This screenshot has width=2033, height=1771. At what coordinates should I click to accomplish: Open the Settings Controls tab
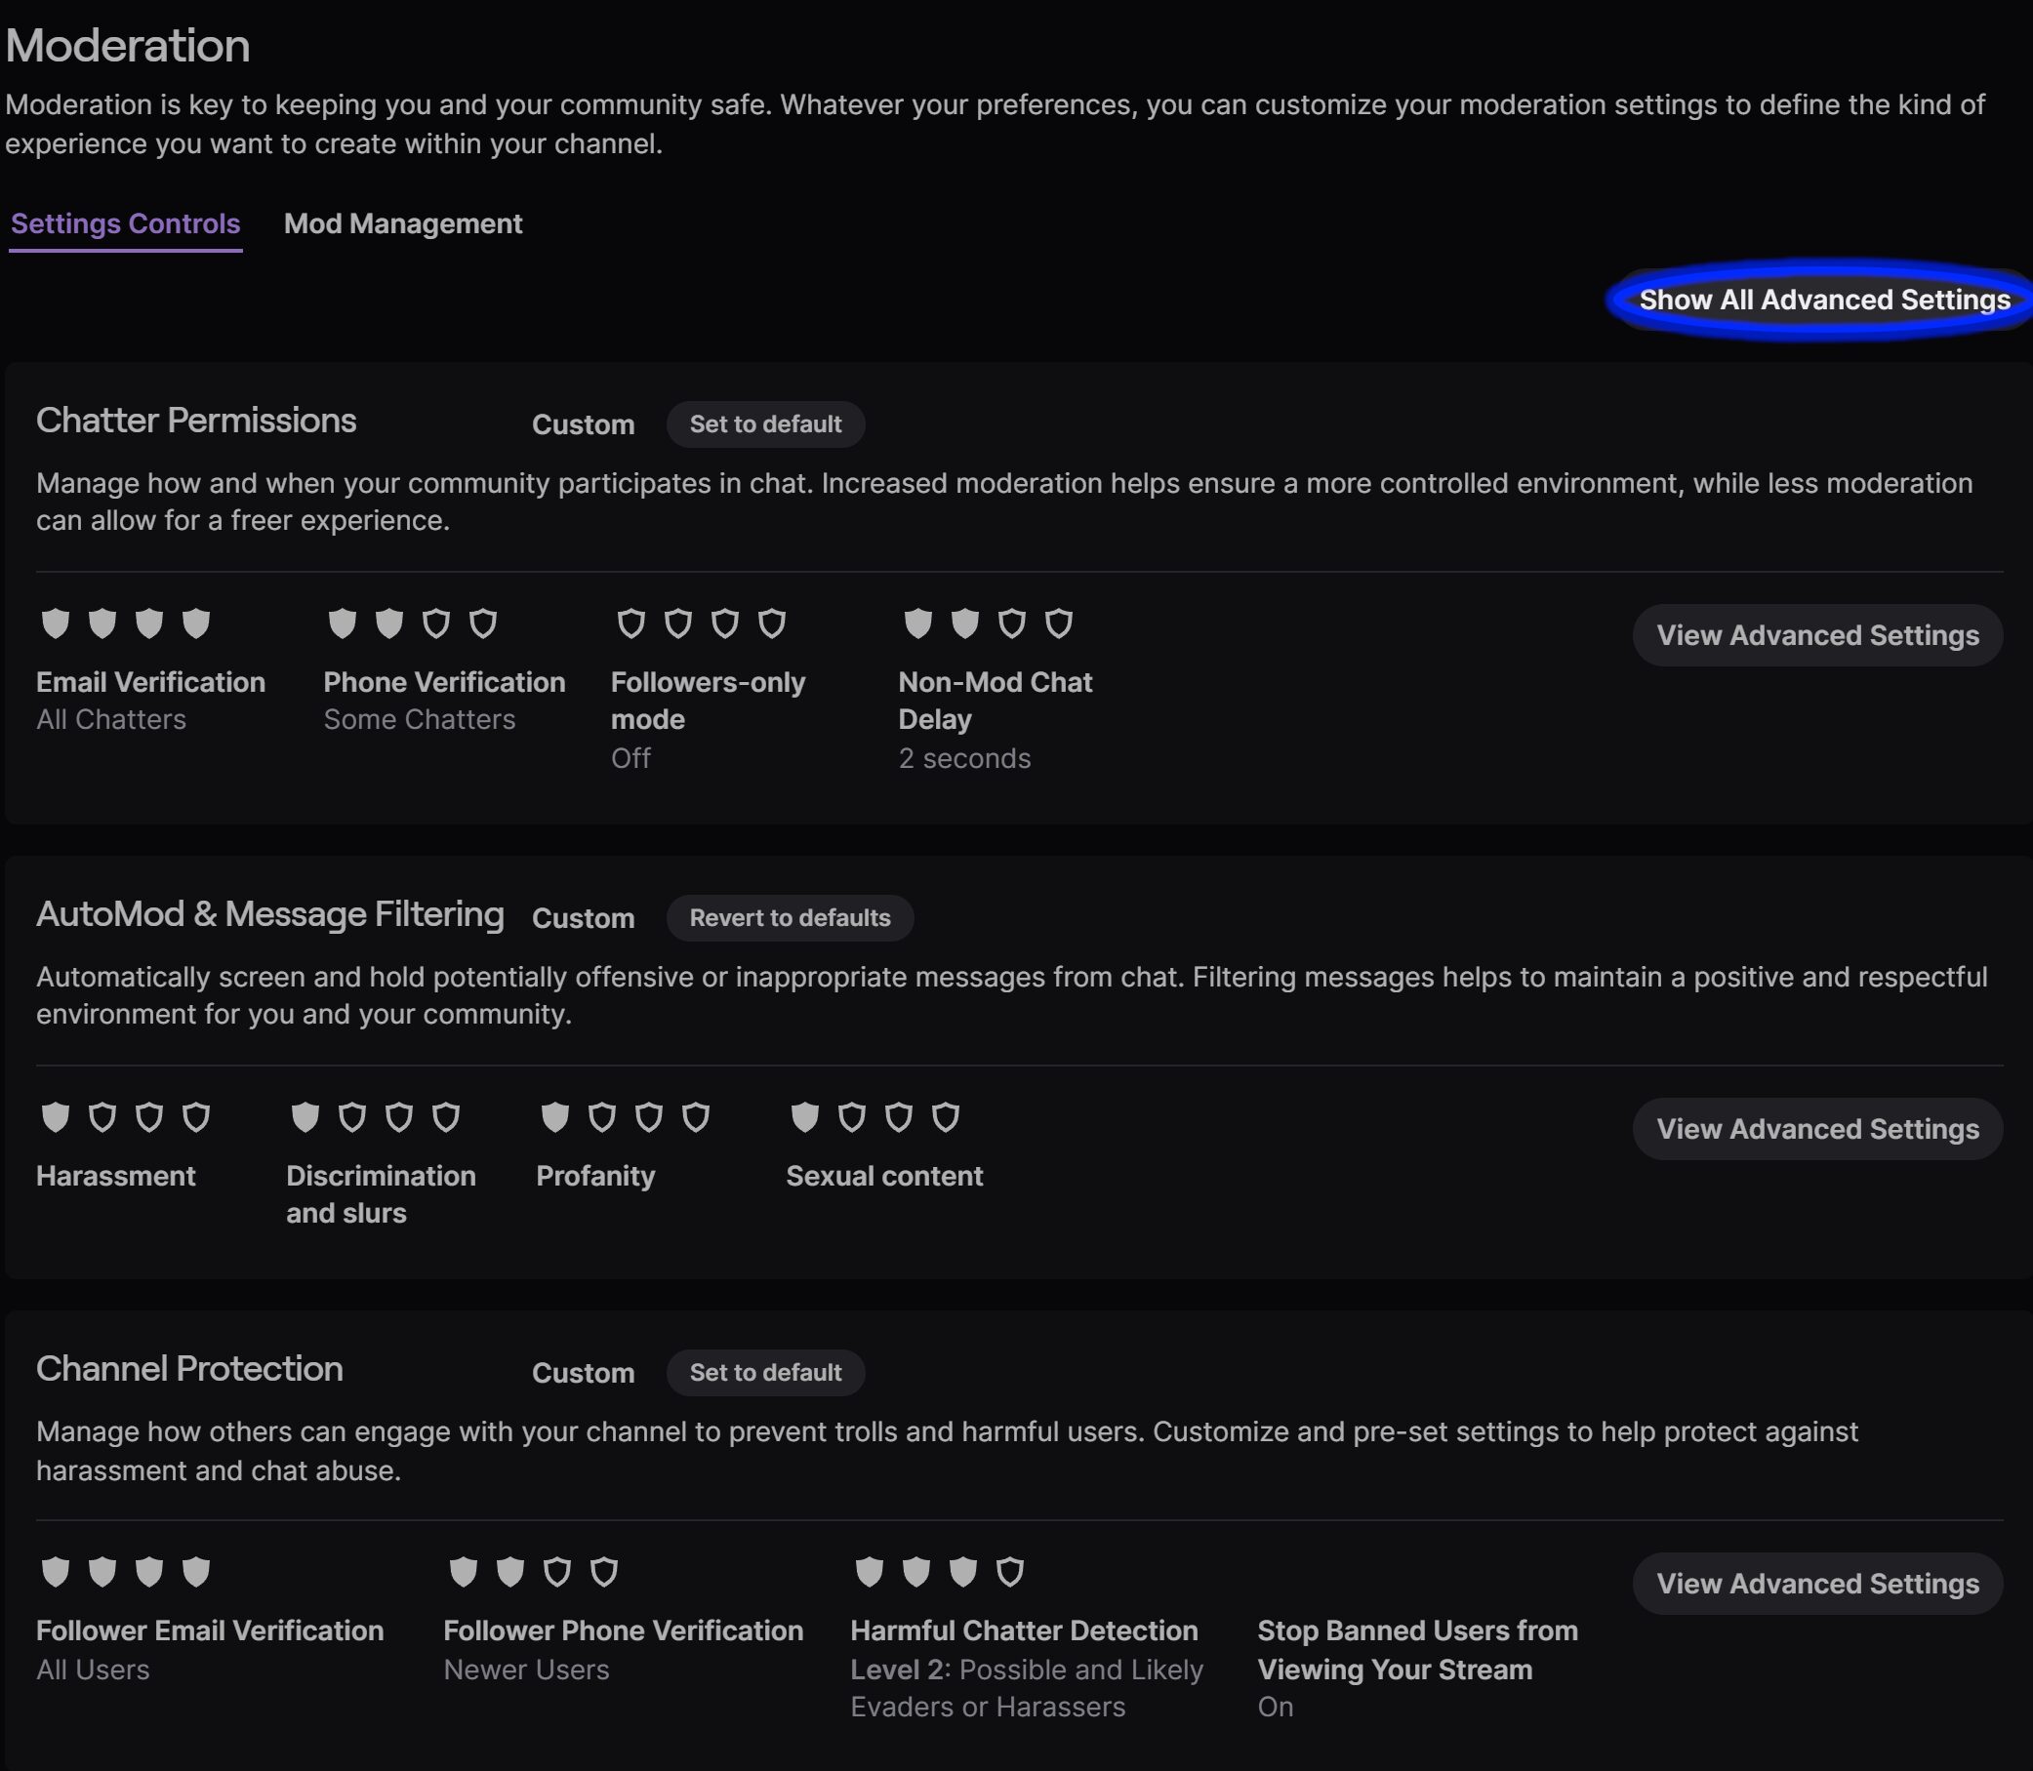coord(126,224)
